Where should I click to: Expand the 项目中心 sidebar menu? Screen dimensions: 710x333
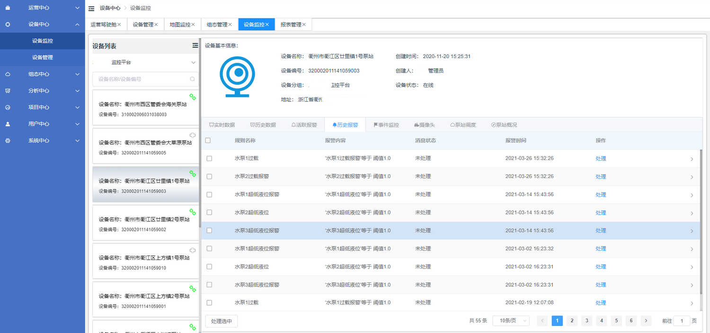pos(78,107)
